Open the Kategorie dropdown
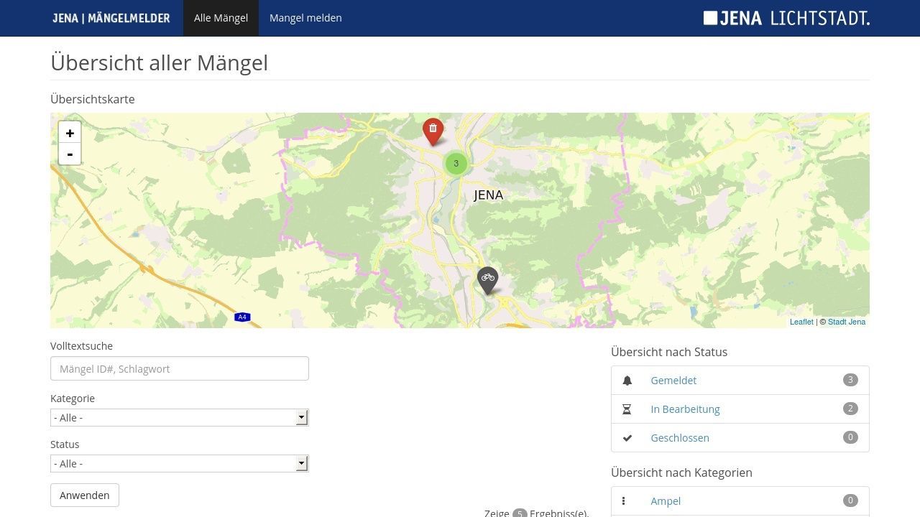This screenshot has width=920, height=517. [179, 417]
